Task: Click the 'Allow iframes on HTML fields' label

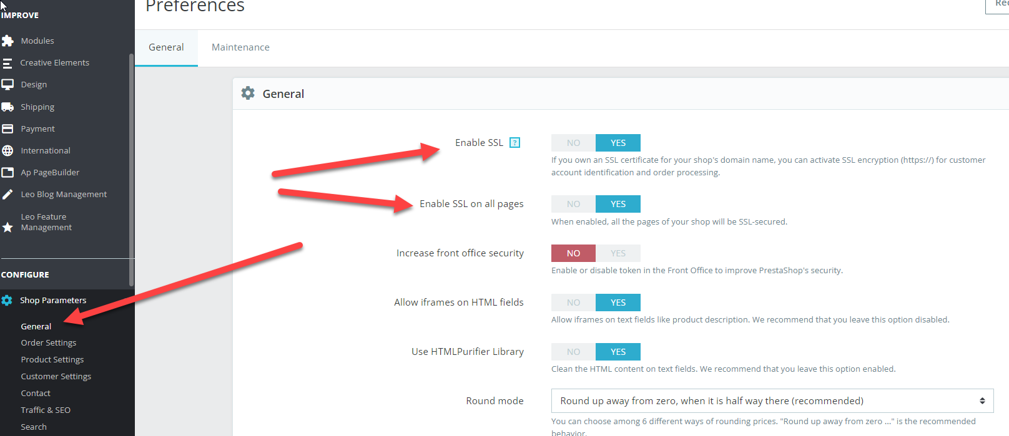Action: click(x=459, y=303)
